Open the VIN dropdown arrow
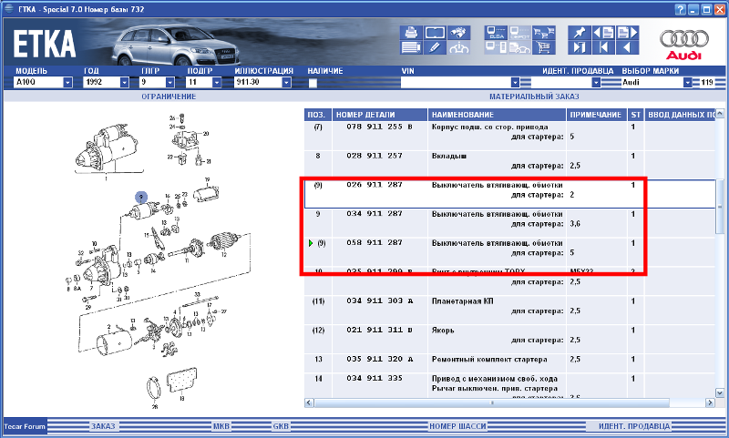729x438 pixels. (x=515, y=83)
